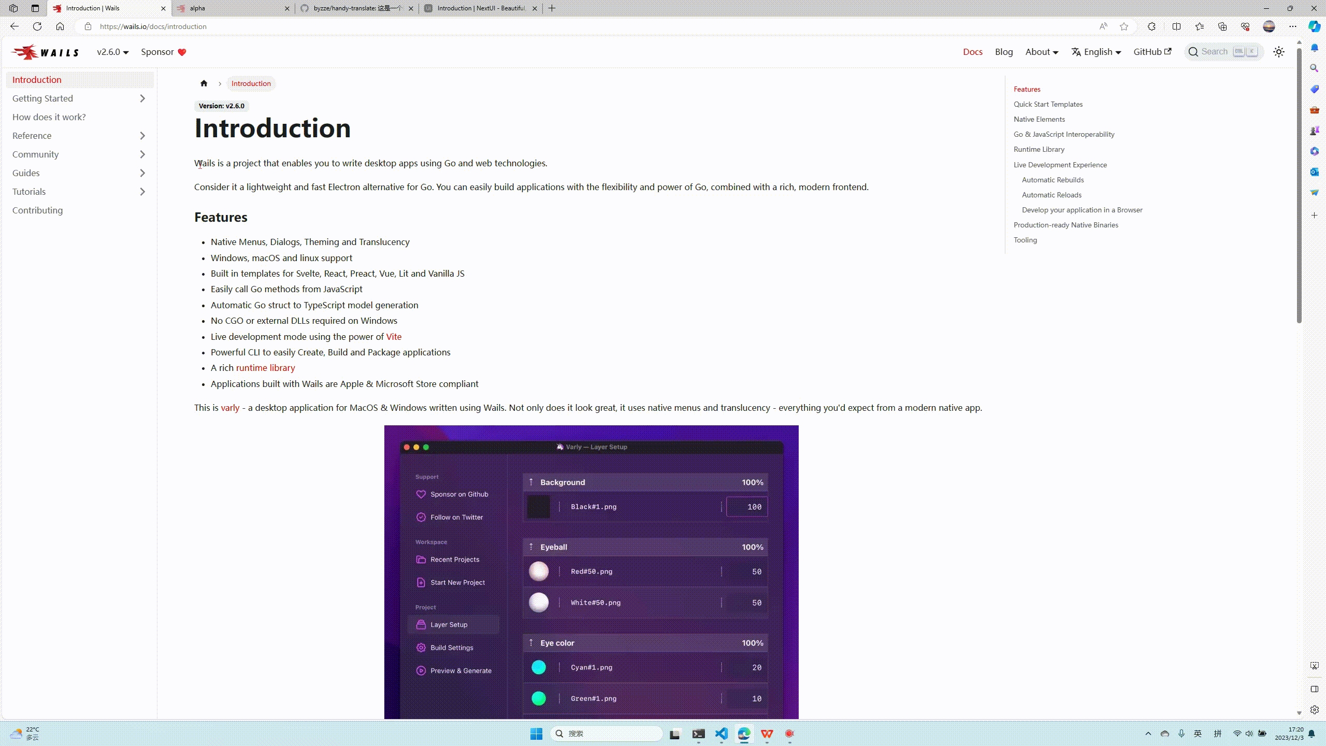
Task: Open Visual Studio Code from taskbar
Action: (x=721, y=734)
